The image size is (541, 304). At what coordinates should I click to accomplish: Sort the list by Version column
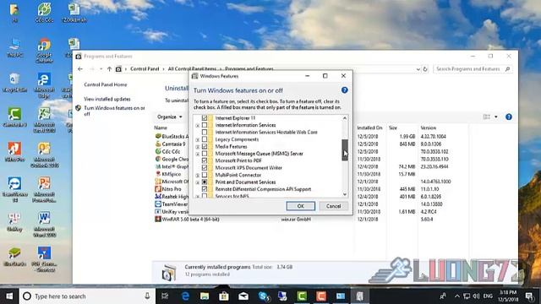[429, 128]
